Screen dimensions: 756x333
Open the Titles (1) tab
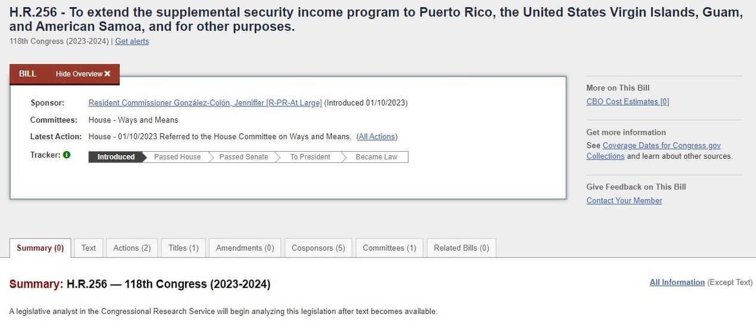click(183, 248)
